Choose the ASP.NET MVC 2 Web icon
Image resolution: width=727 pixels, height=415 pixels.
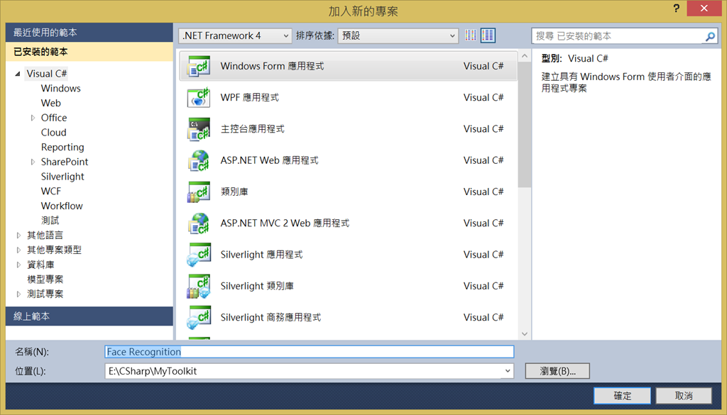coord(199,223)
